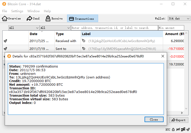The image size is (191, 133).
Task: Click the HD wallet status icon
Action: click(178, 129)
